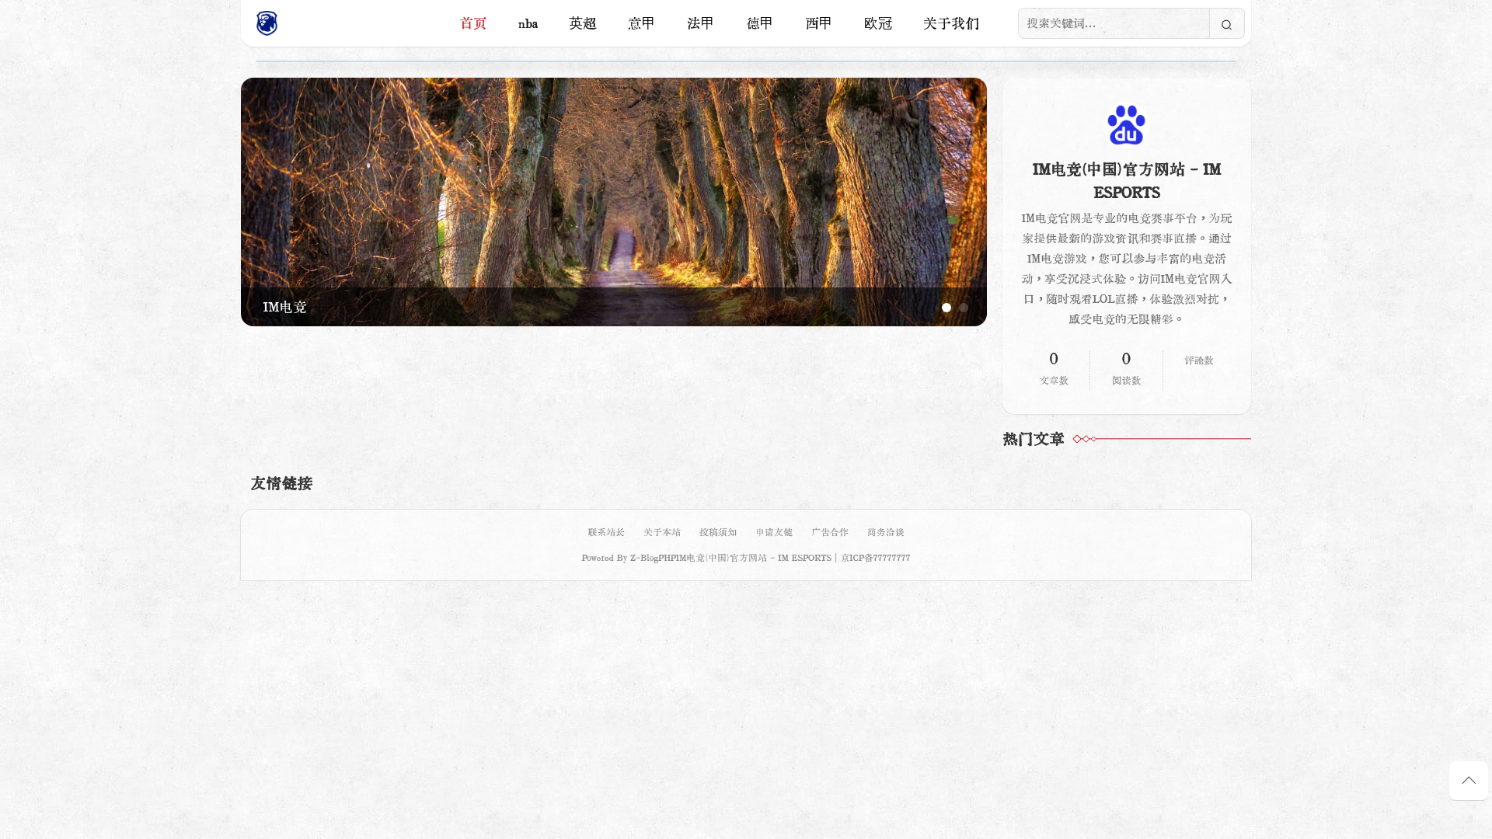Select the first carousel dot
The width and height of the screenshot is (1492, 839).
pos(946,308)
